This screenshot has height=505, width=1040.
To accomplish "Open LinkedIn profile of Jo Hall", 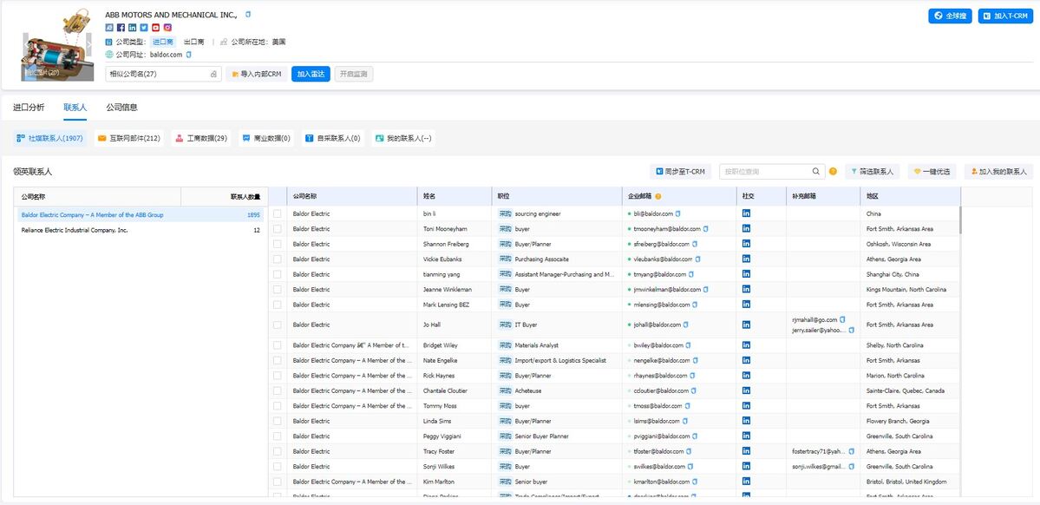I will point(746,325).
